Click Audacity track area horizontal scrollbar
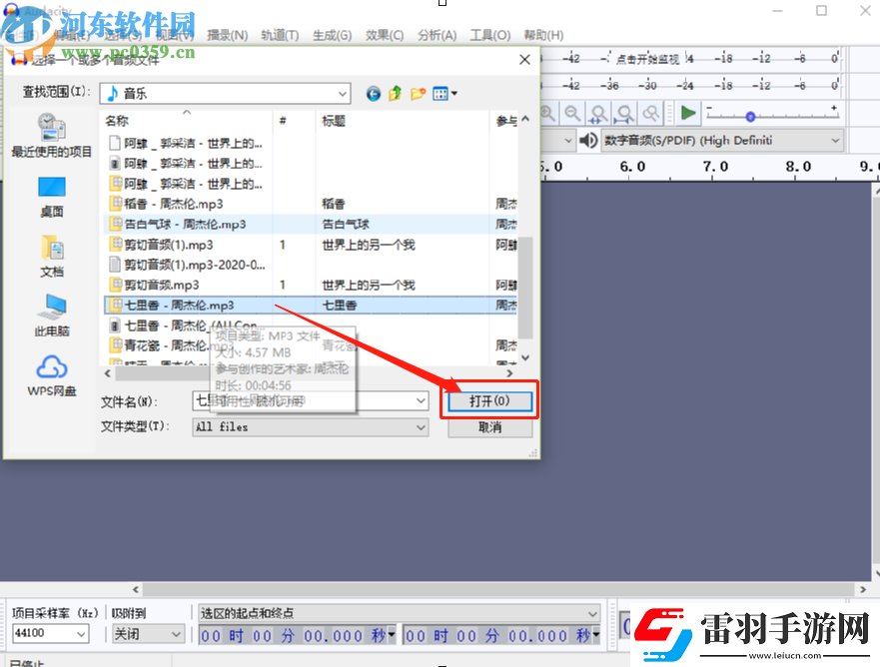Image resolution: width=880 pixels, height=667 pixels. (x=497, y=589)
